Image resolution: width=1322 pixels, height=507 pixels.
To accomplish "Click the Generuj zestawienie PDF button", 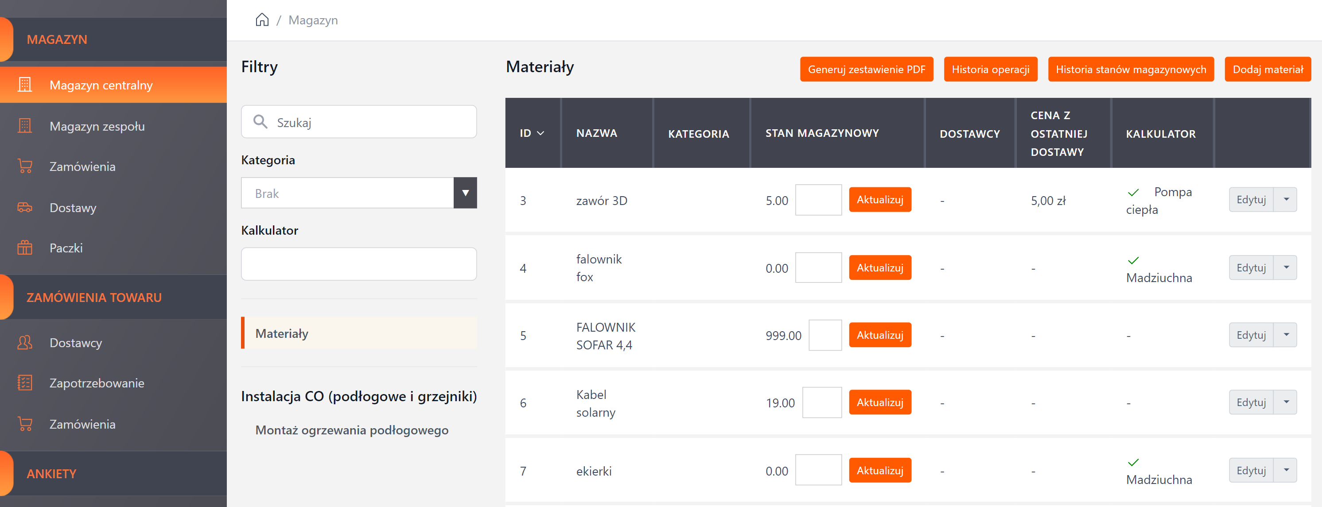I will click(x=866, y=69).
